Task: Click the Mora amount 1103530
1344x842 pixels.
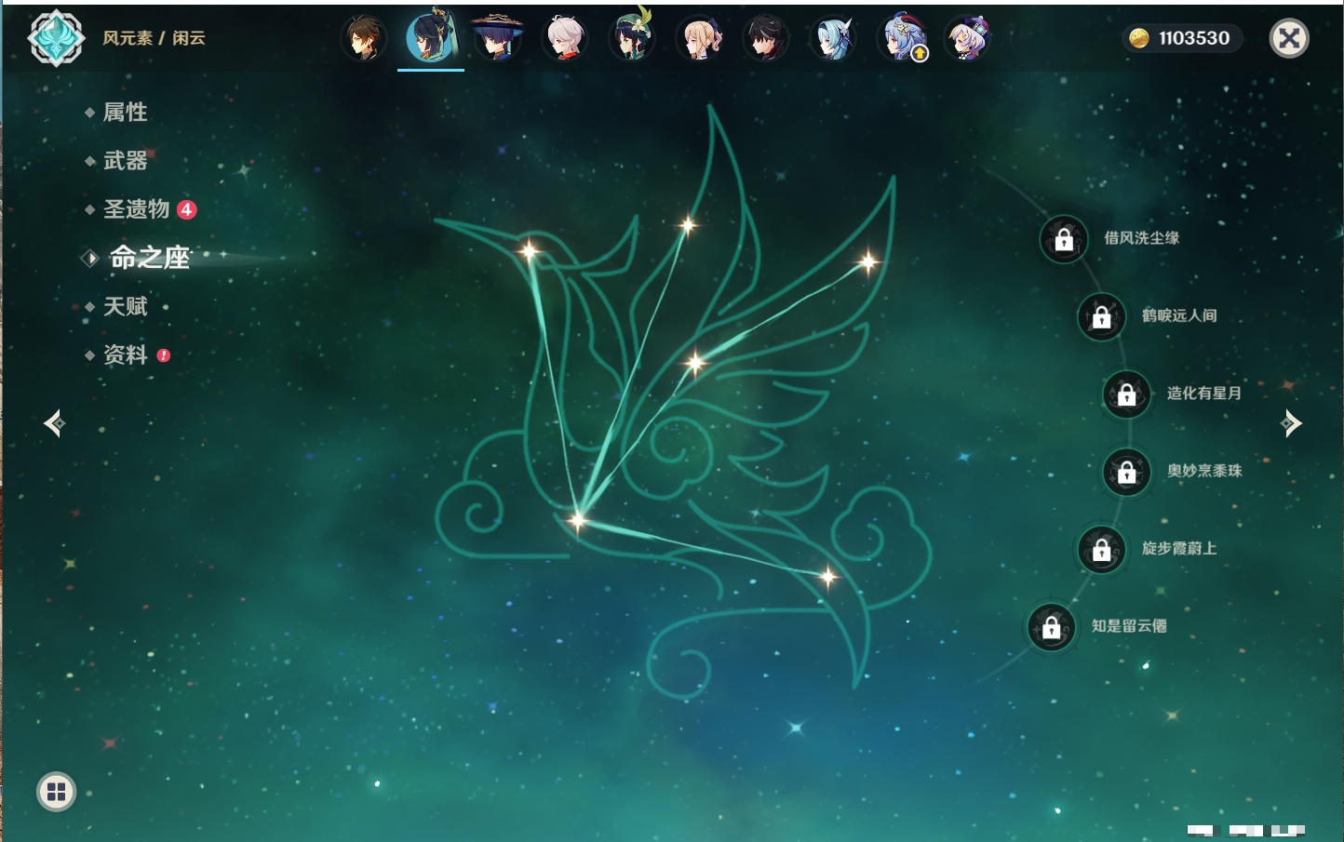Action: pyautogui.click(x=1194, y=38)
